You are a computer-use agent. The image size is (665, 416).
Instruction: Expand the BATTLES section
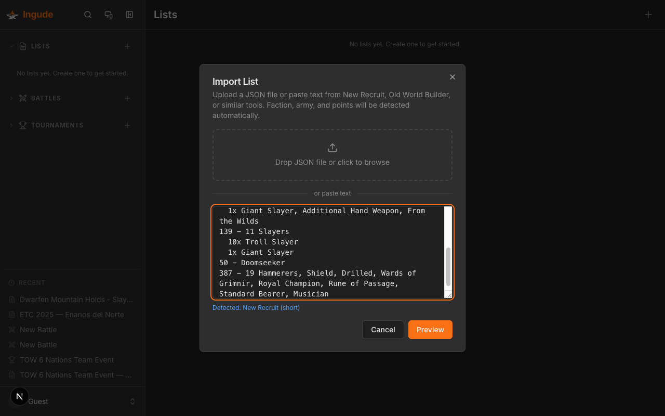tap(11, 98)
